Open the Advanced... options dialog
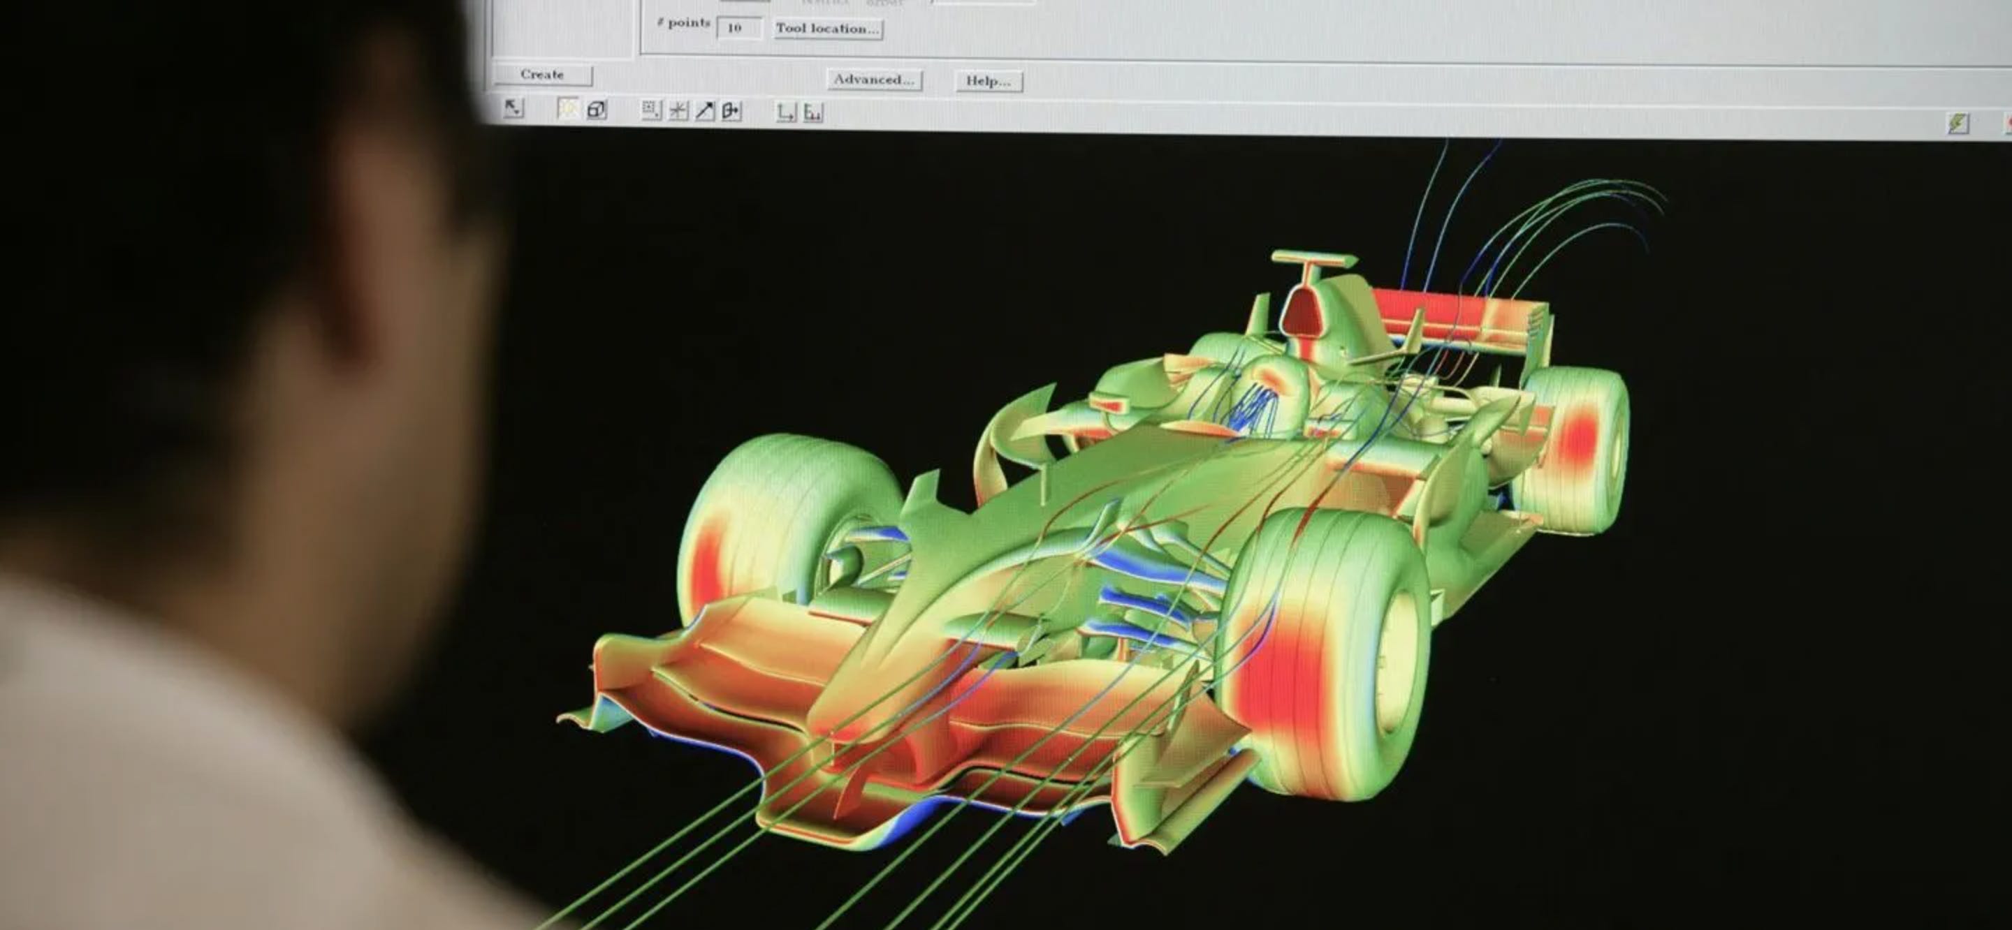The image size is (2012, 930). 874,80
